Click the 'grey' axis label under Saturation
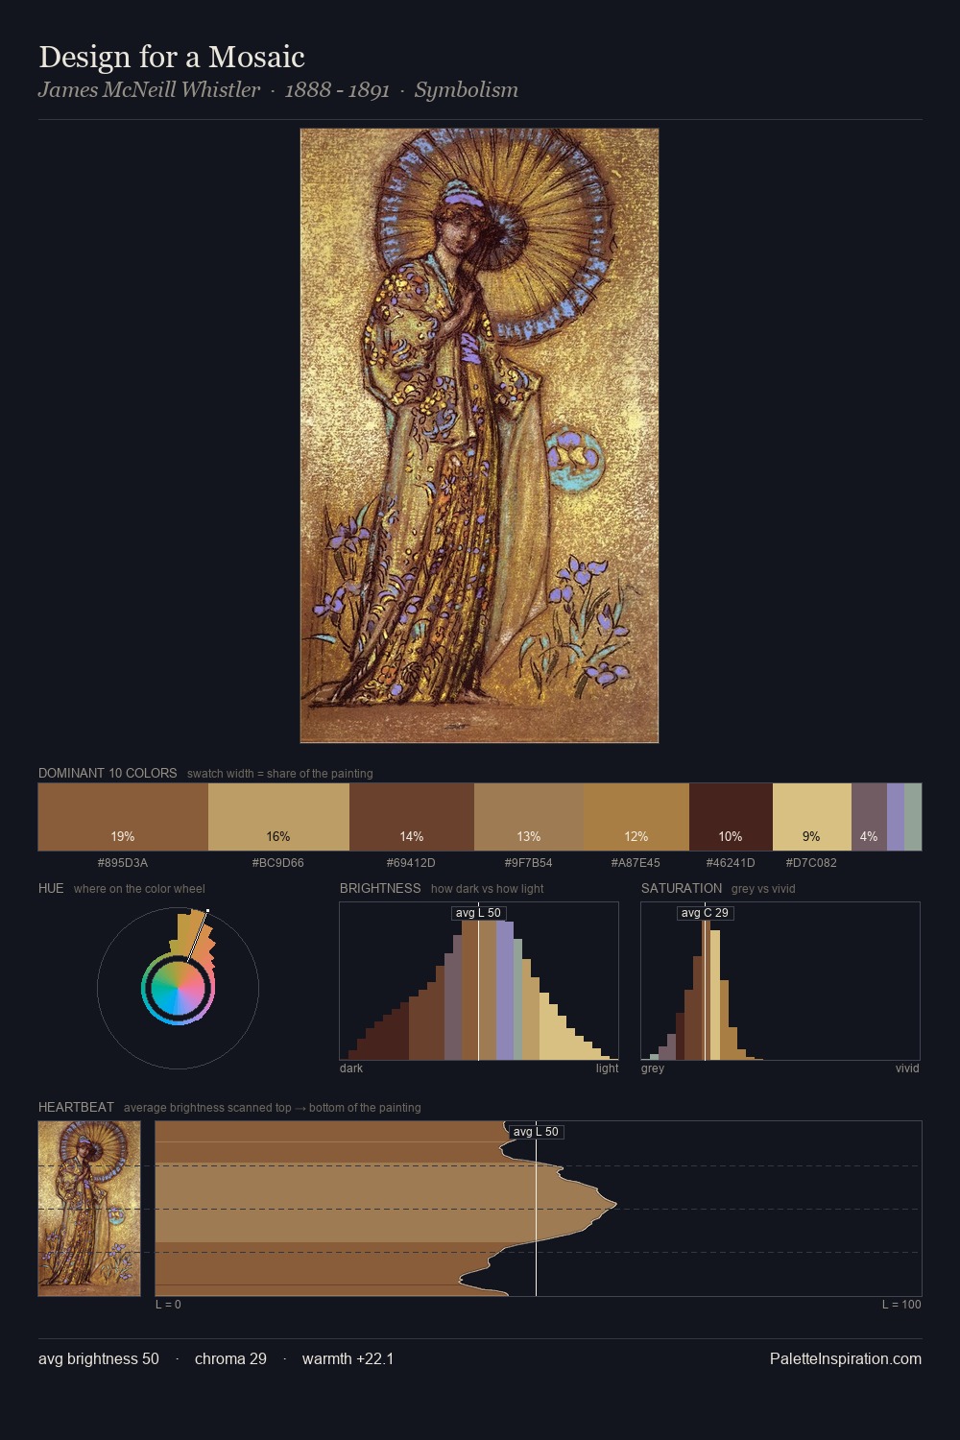The width and height of the screenshot is (960, 1440). tap(653, 1068)
